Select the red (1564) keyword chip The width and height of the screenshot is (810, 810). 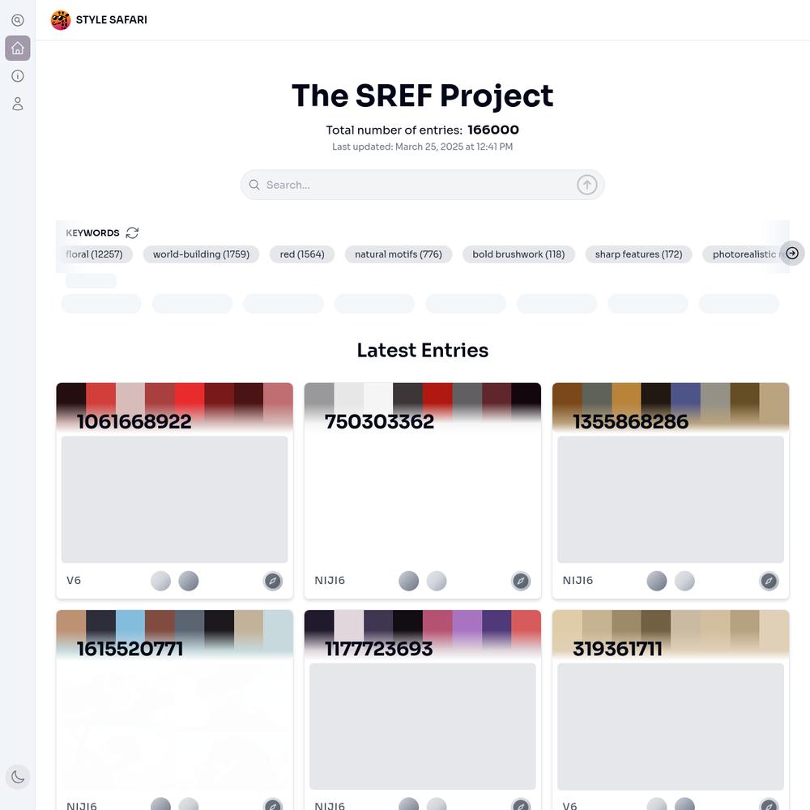coord(302,254)
